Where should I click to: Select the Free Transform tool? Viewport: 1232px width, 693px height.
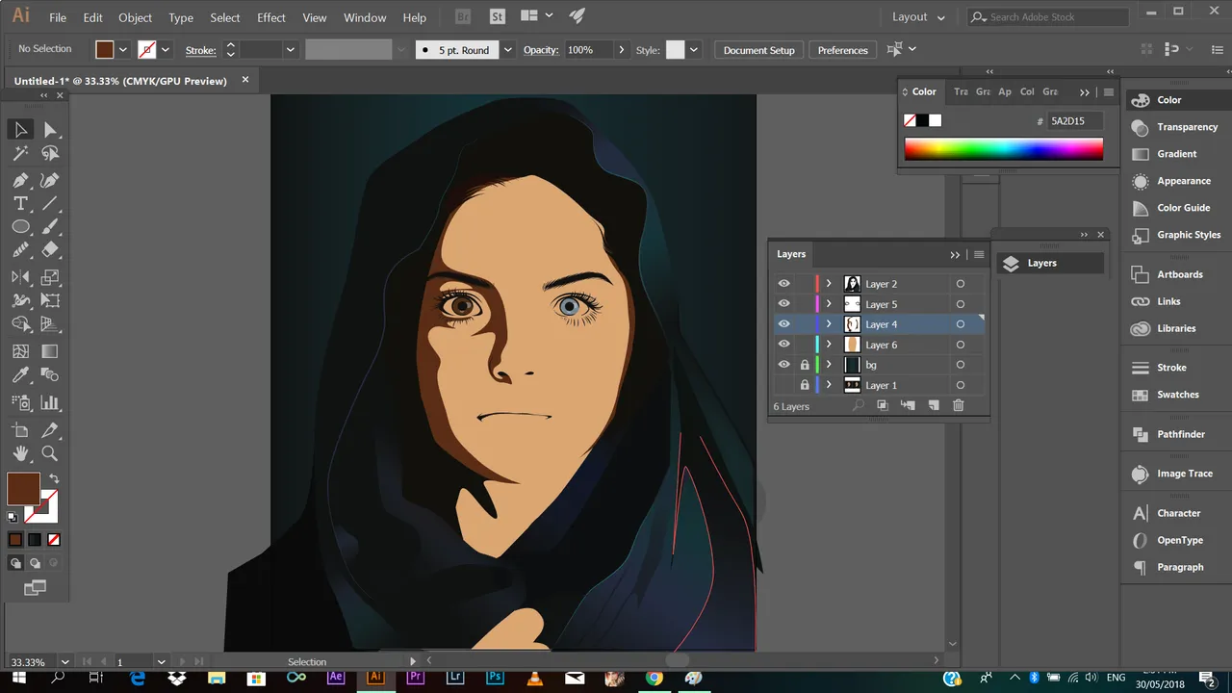pyautogui.click(x=50, y=300)
